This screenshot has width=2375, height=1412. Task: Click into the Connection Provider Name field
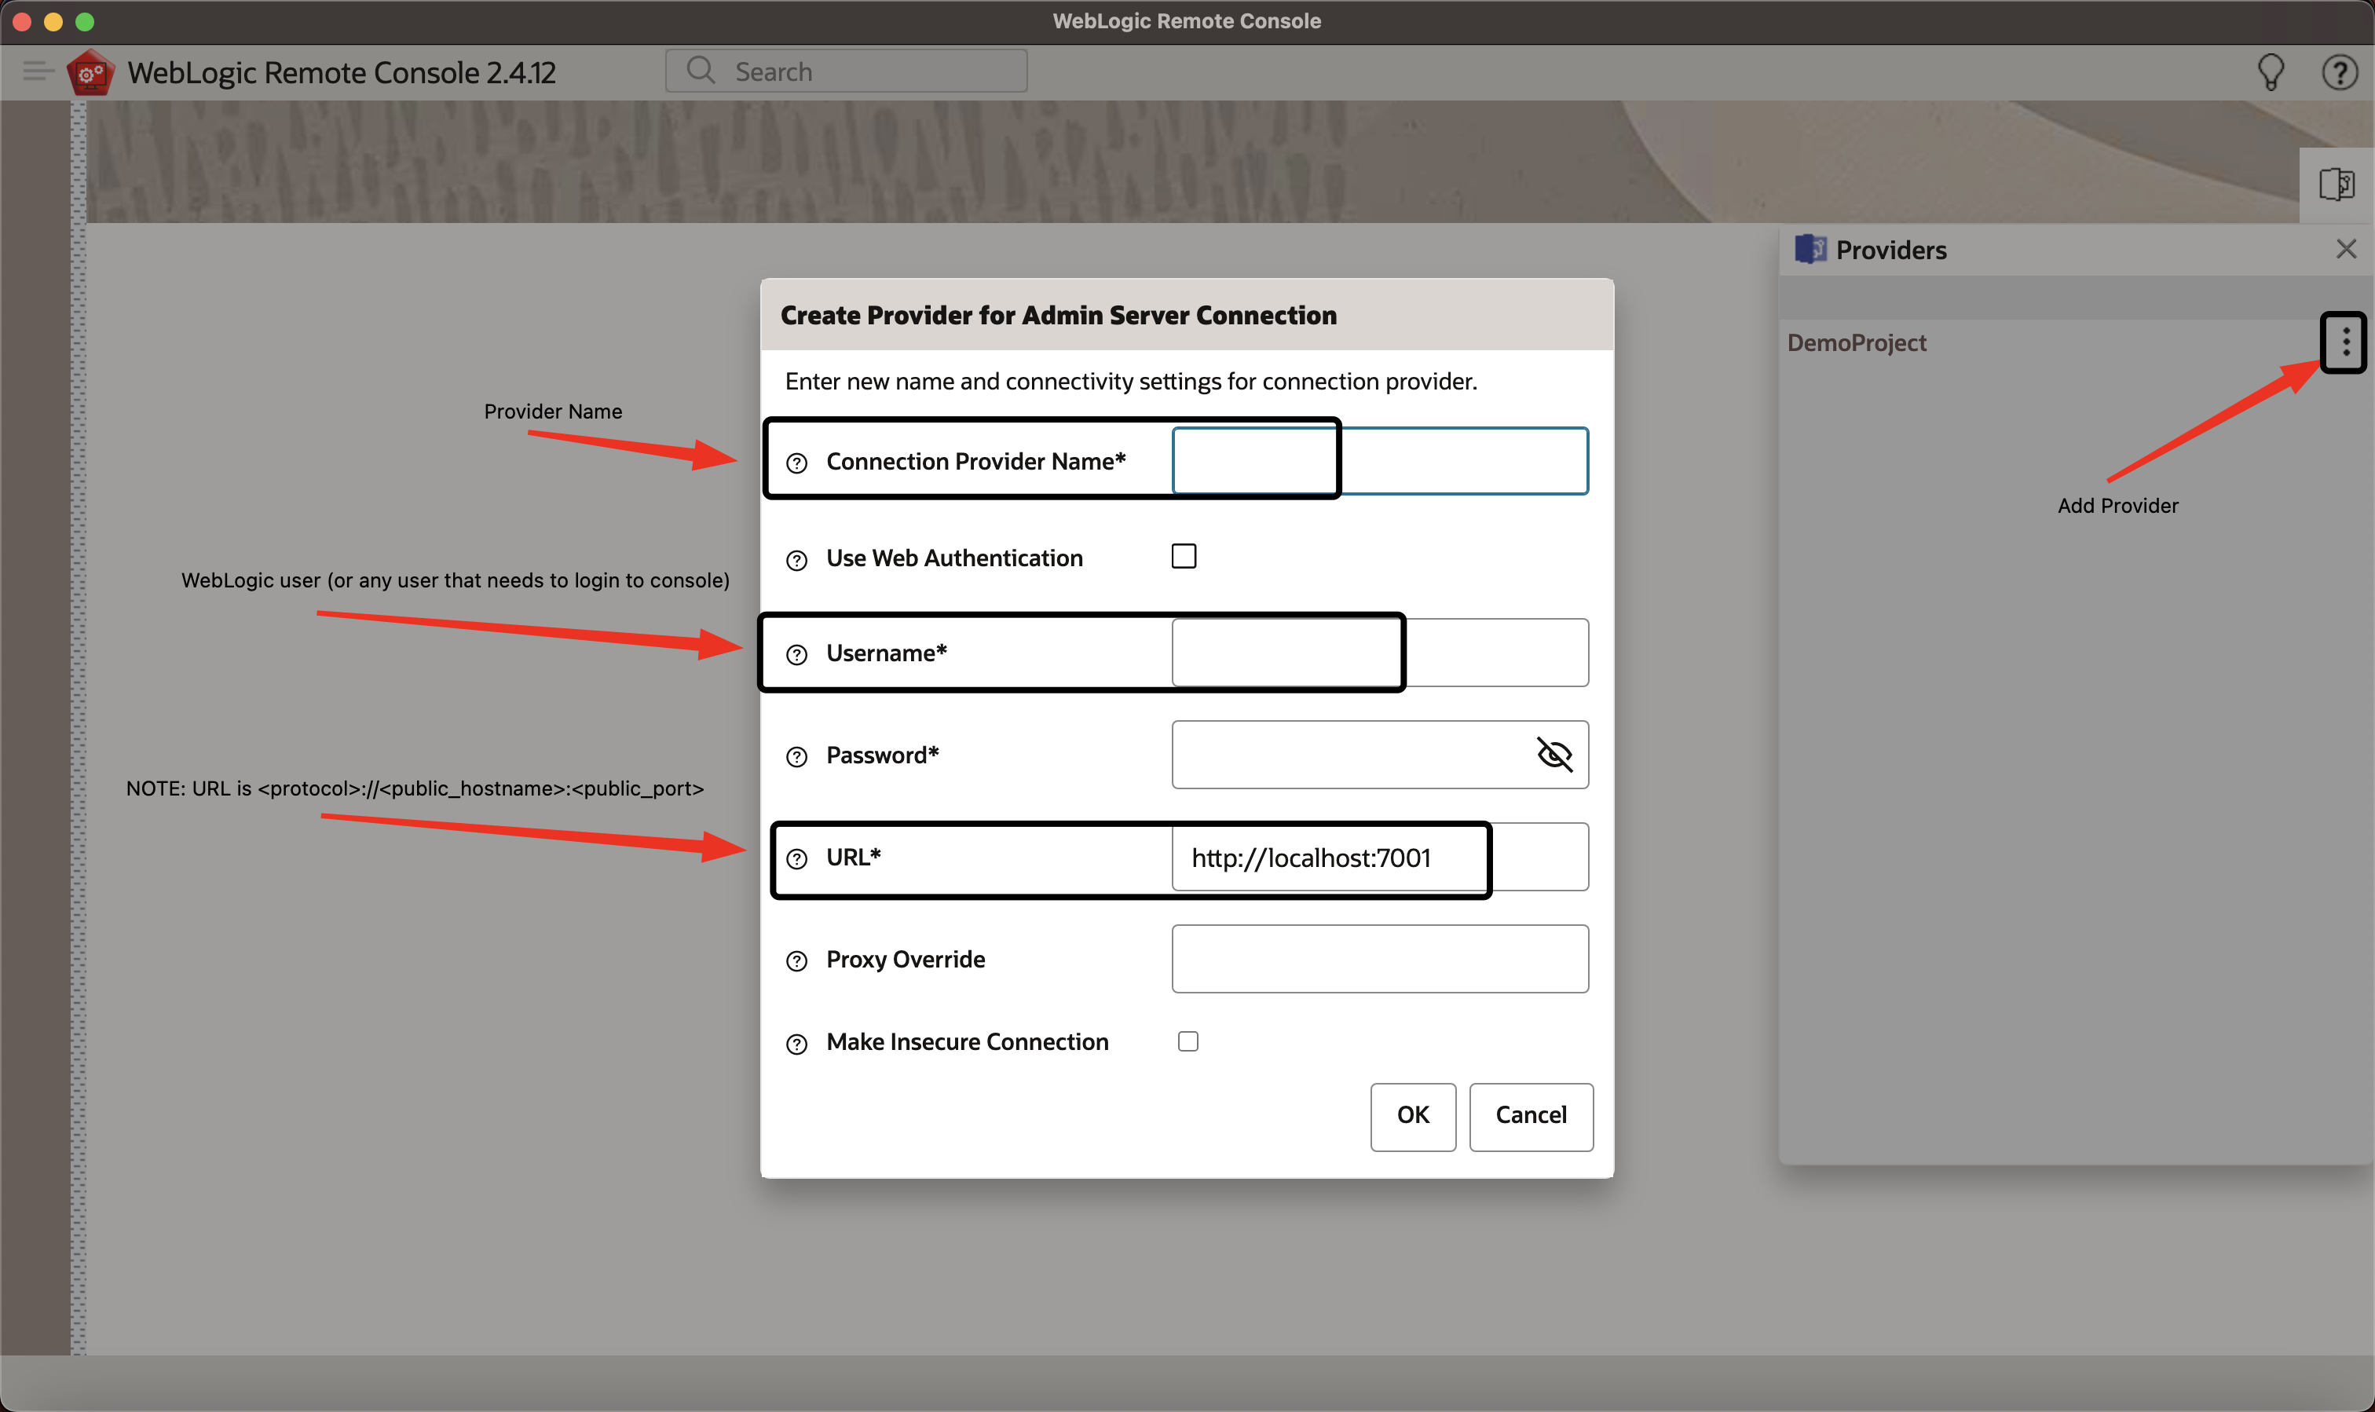pos(1380,462)
